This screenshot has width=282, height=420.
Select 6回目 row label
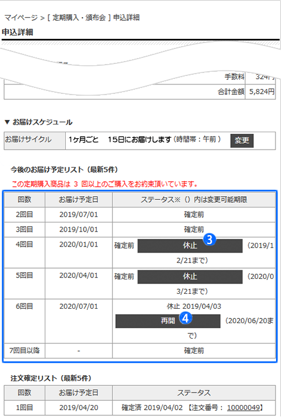(x=24, y=306)
